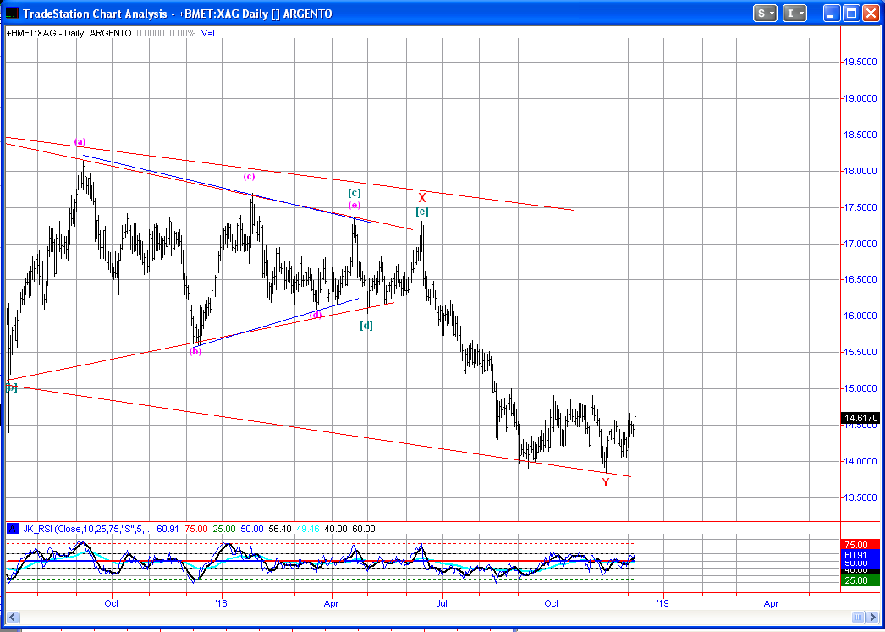Viewport: 885px width, 632px height.
Task: Select the JK_RSI indicator label
Action: point(88,530)
